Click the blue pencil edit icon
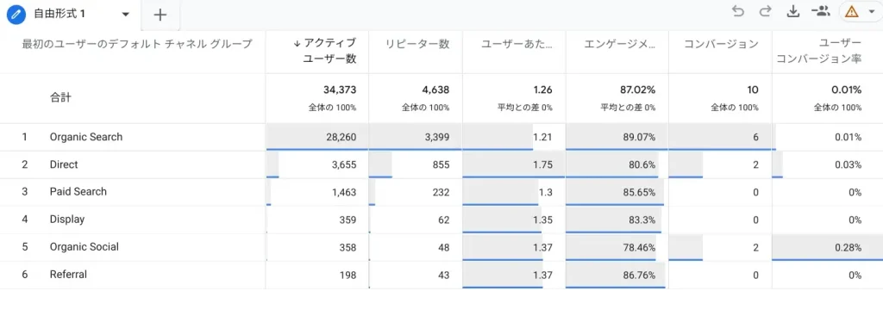The image size is (883, 316). coord(17,14)
